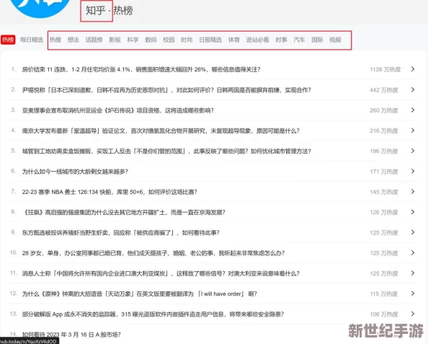Go to the 汽车 tab
The width and height of the screenshot is (428, 344).
pyautogui.click(x=299, y=40)
